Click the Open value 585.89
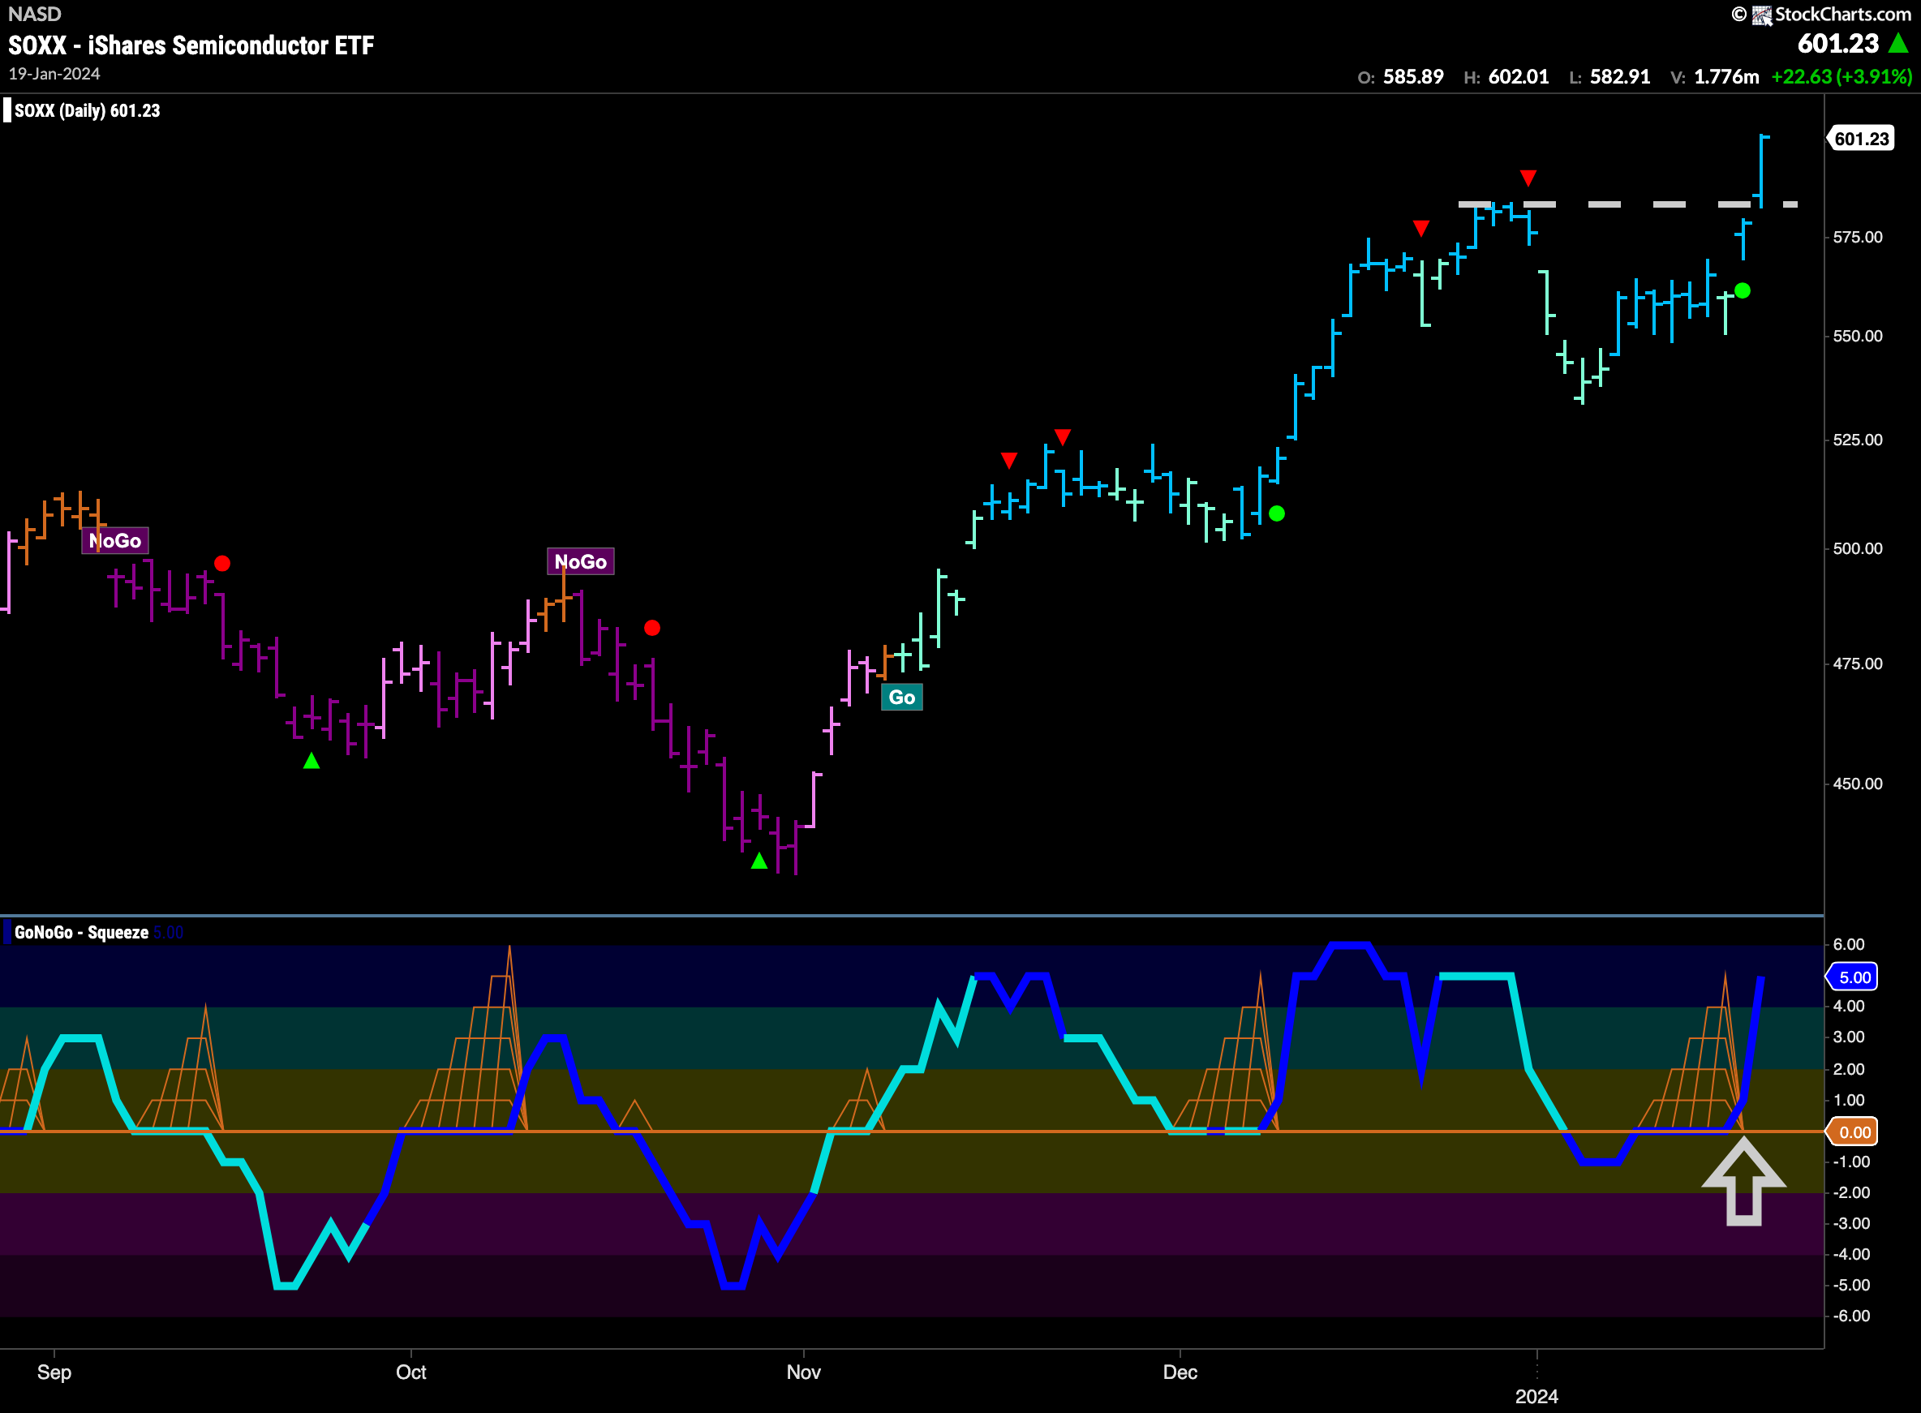This screenshot has width=1921, height=1413. [x=1413, y=77]
